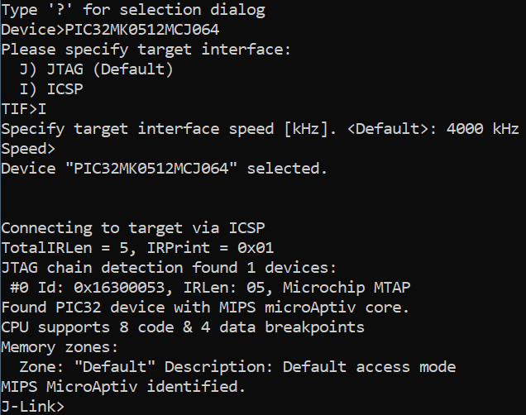The width and height of the screenshot is (526, 415).
Task: Click the "Please specify target interface" line
Action: point(146,50)
